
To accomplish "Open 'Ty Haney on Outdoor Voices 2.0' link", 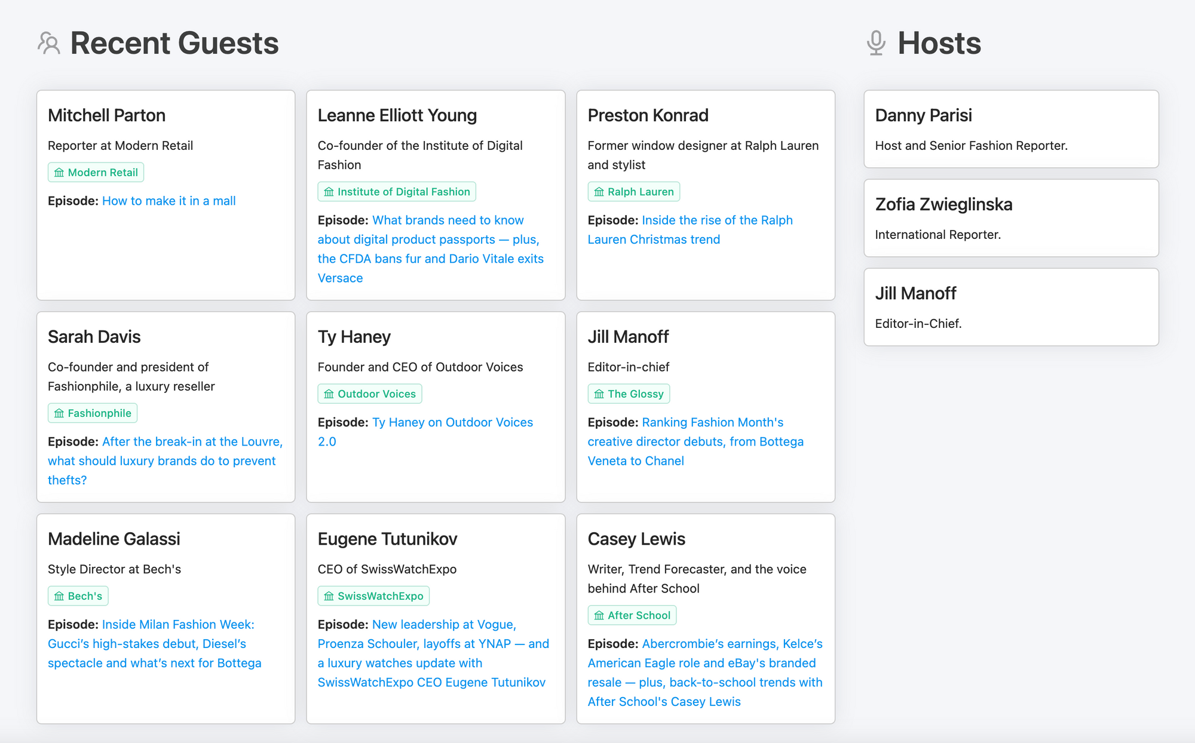I will [452, 423].
